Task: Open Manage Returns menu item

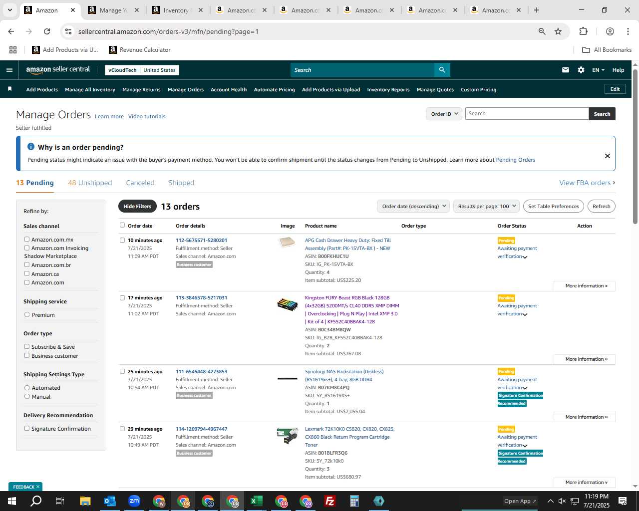Action: pos(141,90)
